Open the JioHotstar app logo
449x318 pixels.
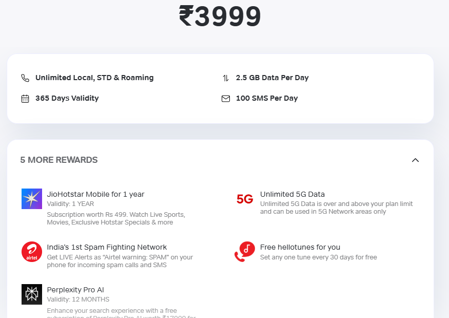pos(31,199)
